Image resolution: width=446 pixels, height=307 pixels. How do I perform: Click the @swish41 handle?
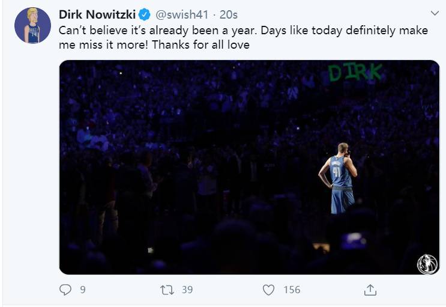pyautogui.click(x=182, y=14)
